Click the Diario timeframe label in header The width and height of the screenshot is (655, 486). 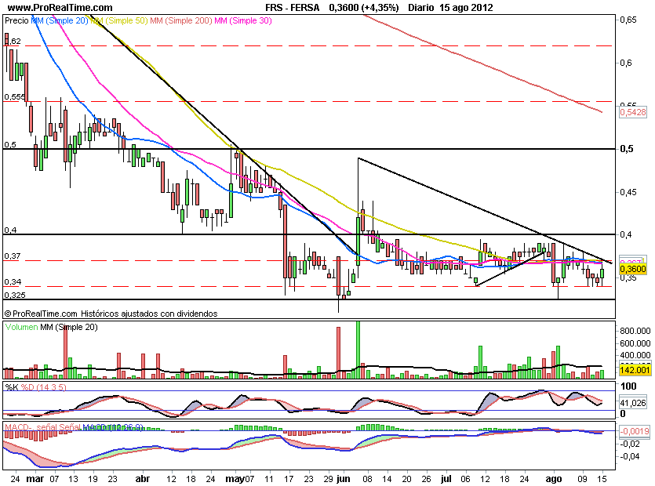click(424, 6)
